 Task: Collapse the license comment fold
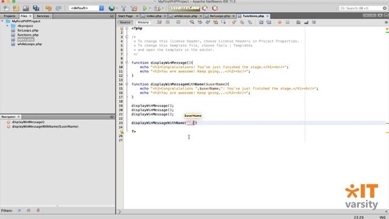coord(127,36)
